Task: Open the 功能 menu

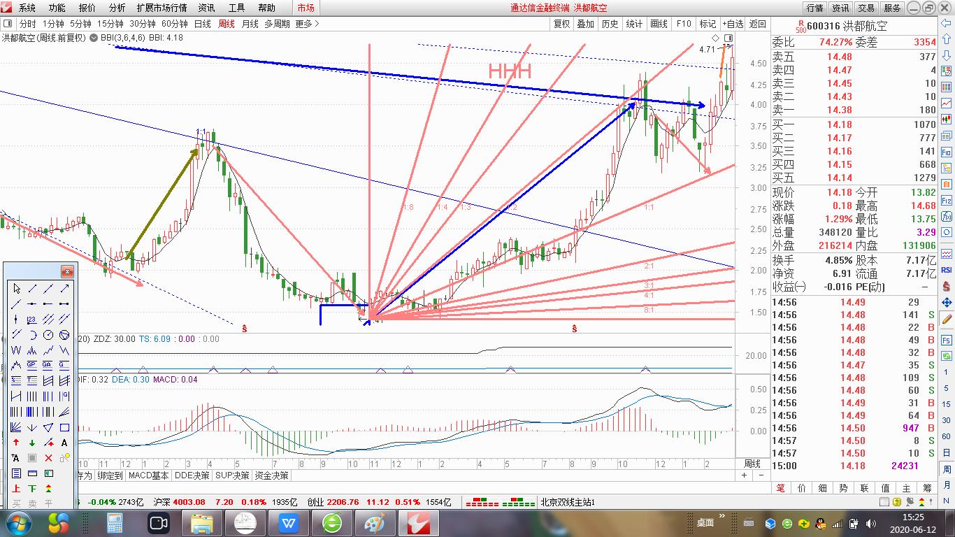Action: (57, 8)
